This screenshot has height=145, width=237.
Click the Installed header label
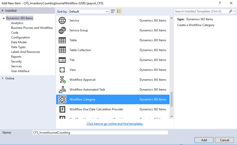(11, 11)
